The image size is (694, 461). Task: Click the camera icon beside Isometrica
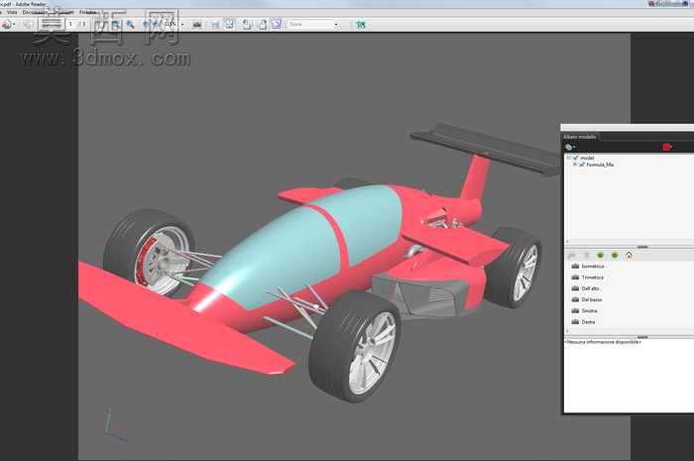point(575,266)
